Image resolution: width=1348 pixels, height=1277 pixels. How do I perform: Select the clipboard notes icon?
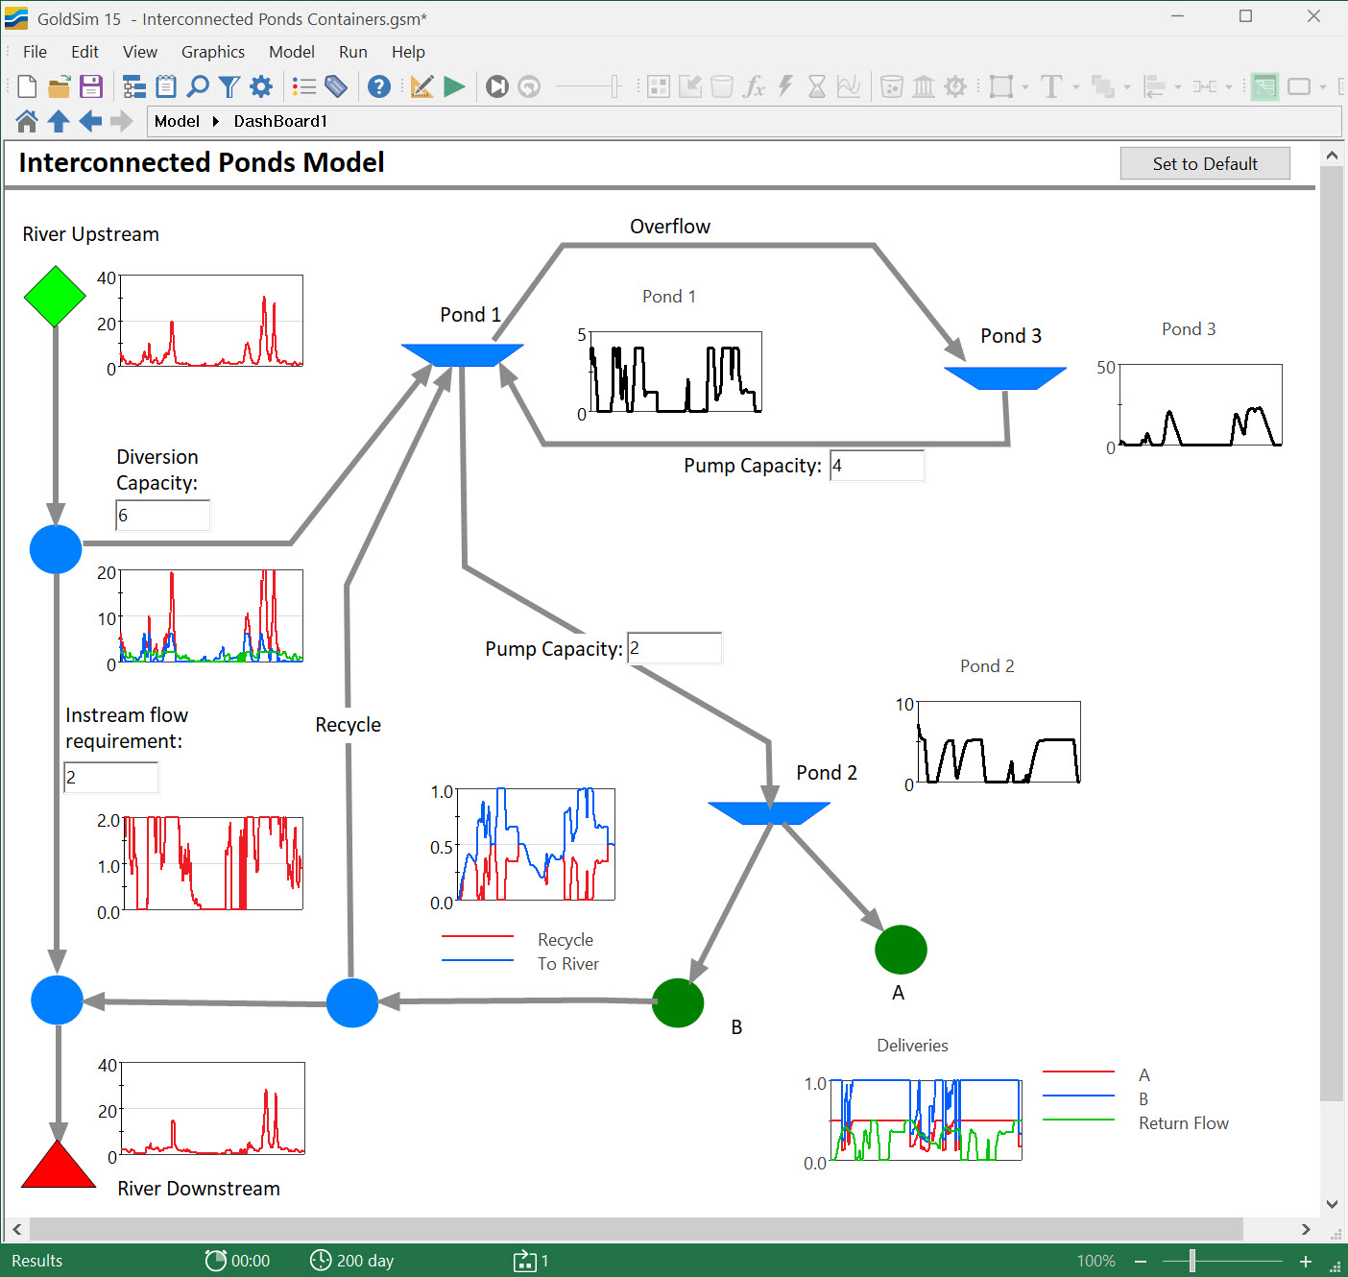pos(166,86)
